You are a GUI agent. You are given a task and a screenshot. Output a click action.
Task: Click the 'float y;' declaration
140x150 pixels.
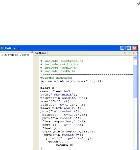tap(50, 128)
